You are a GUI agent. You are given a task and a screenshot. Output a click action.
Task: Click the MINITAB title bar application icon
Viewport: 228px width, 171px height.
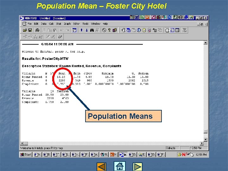(x=22, y=18)
